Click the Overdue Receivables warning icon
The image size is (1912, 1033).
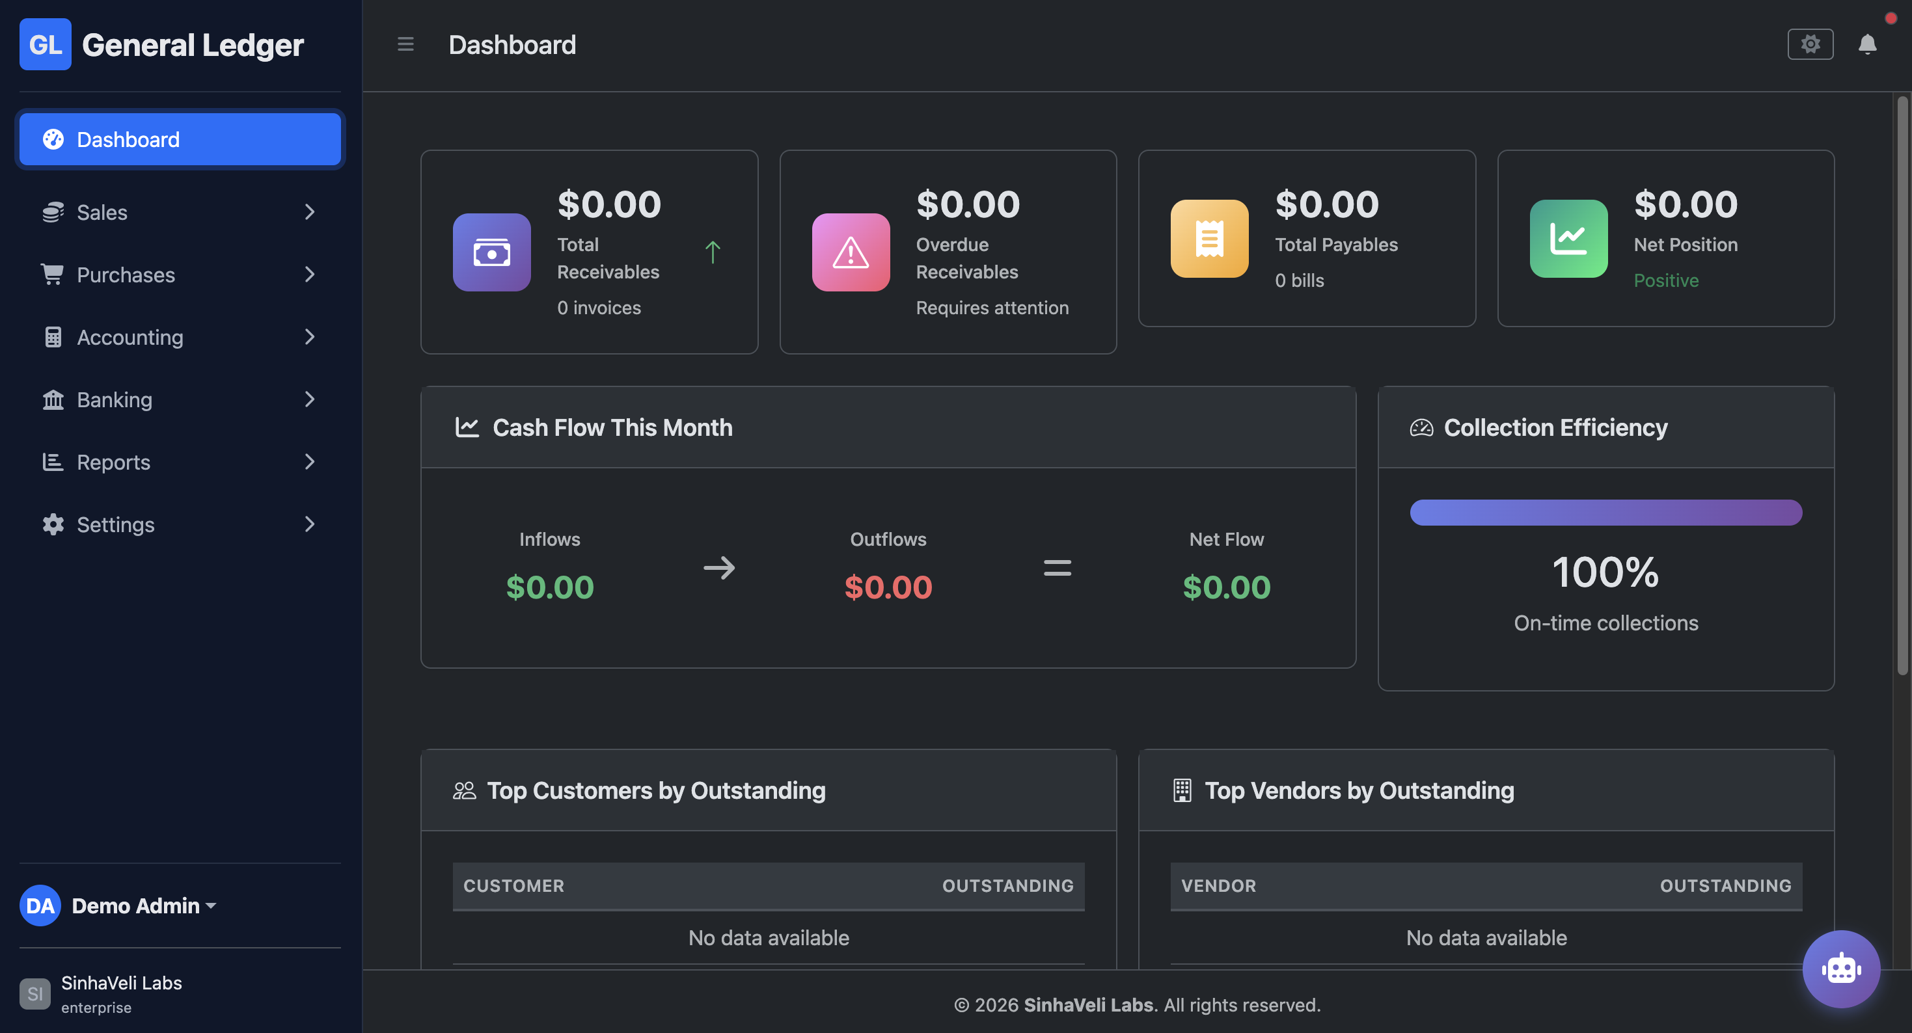tap(851, 252)
